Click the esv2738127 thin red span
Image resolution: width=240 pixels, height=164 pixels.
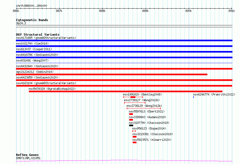[135, 103]
